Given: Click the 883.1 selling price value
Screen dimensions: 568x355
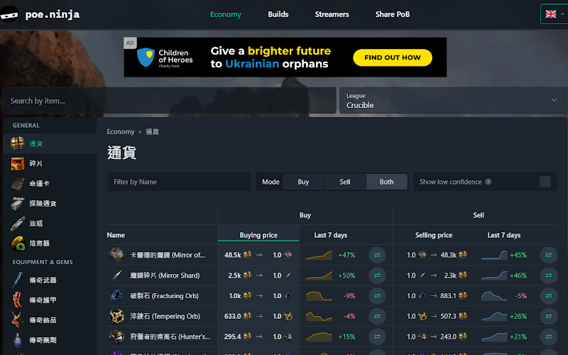Looking at the screenshot, I should [x=448, y=296].
